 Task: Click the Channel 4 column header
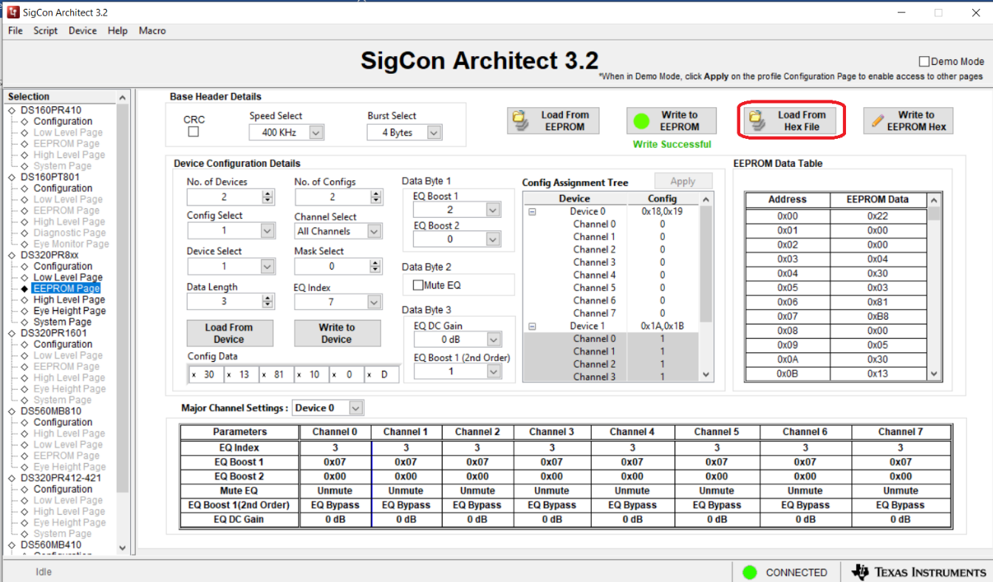(632, 432)
